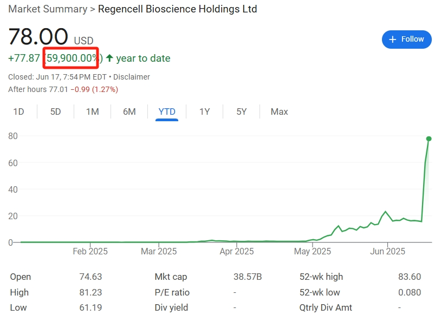Show the Max time range

279,111
